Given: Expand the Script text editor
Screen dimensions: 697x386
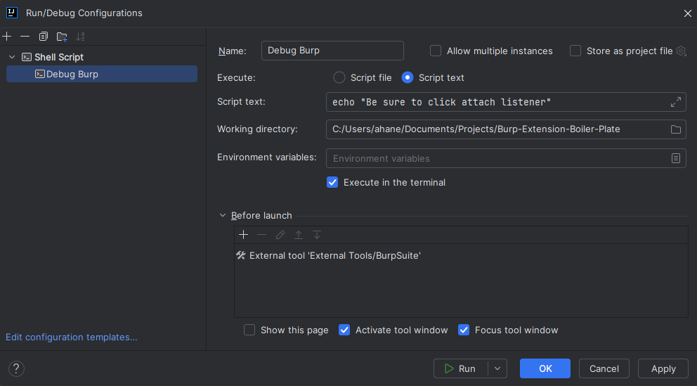Looking at the screenshot, I should [676, 102].
